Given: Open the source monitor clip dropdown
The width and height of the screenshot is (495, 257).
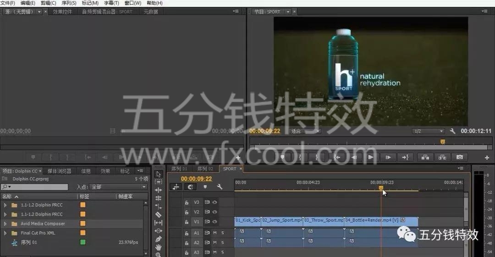Looking at the screenshot, I should 39,11.
